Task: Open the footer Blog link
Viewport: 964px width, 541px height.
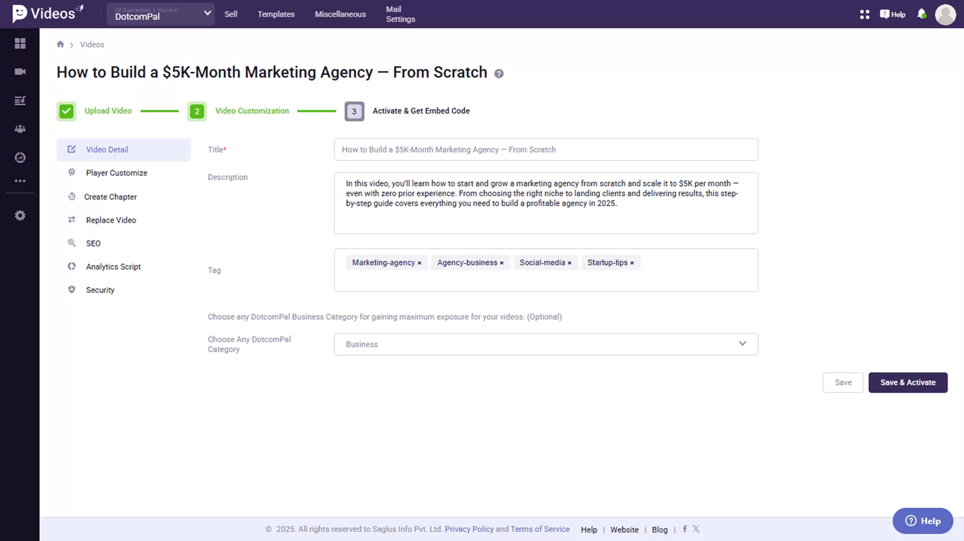Action: 659,529
